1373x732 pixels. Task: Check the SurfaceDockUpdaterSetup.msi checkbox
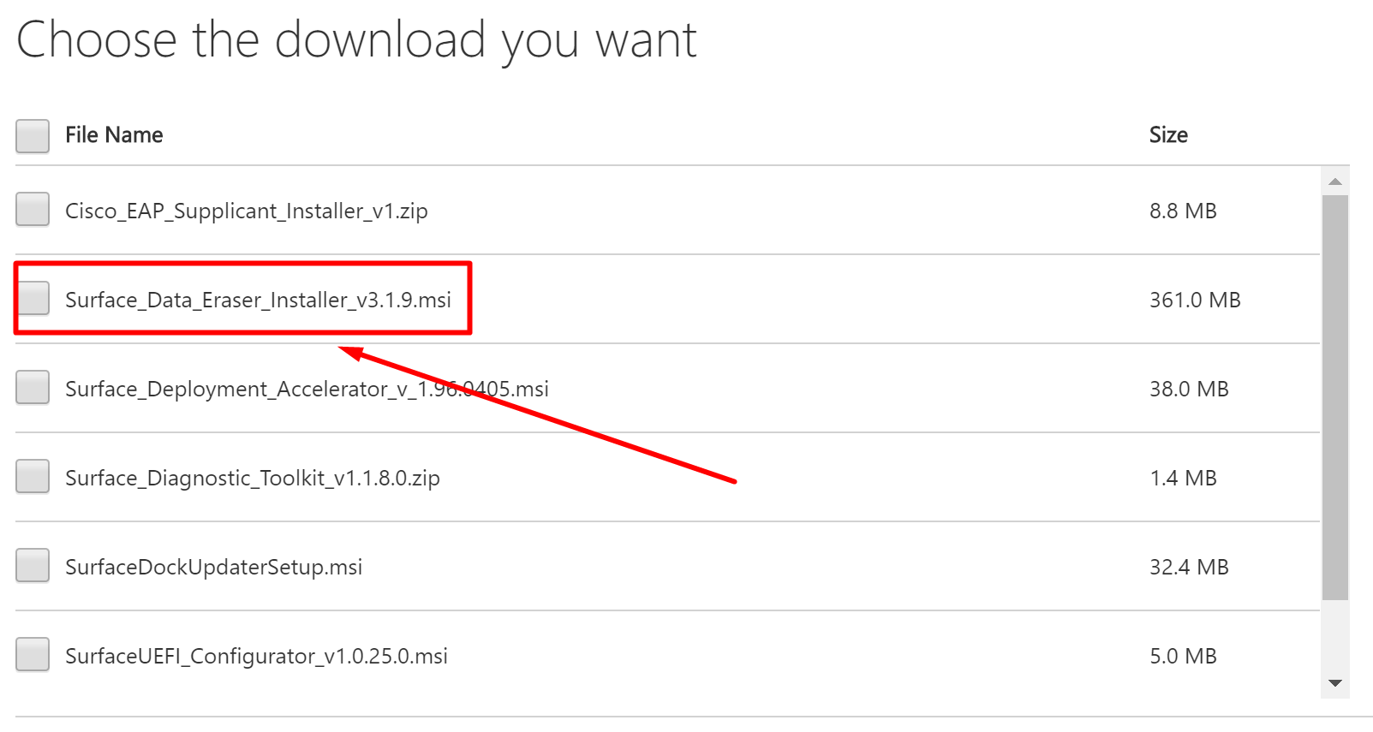click(32, 565)
